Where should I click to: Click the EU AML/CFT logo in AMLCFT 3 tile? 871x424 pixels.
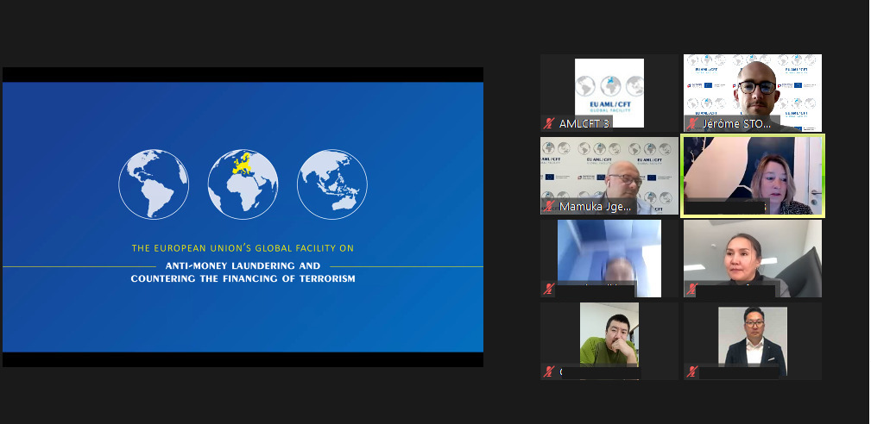pos(609,91)
